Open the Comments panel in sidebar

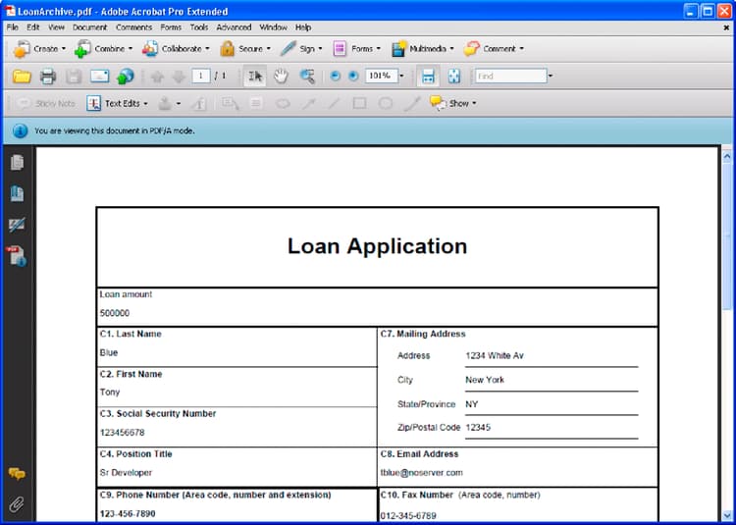(x=17, y=474)
